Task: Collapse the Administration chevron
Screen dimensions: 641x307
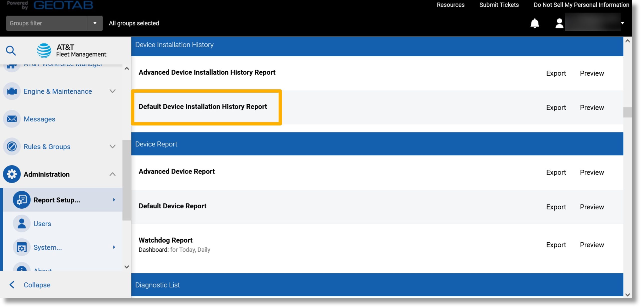Action: click(x=113, y=174)
